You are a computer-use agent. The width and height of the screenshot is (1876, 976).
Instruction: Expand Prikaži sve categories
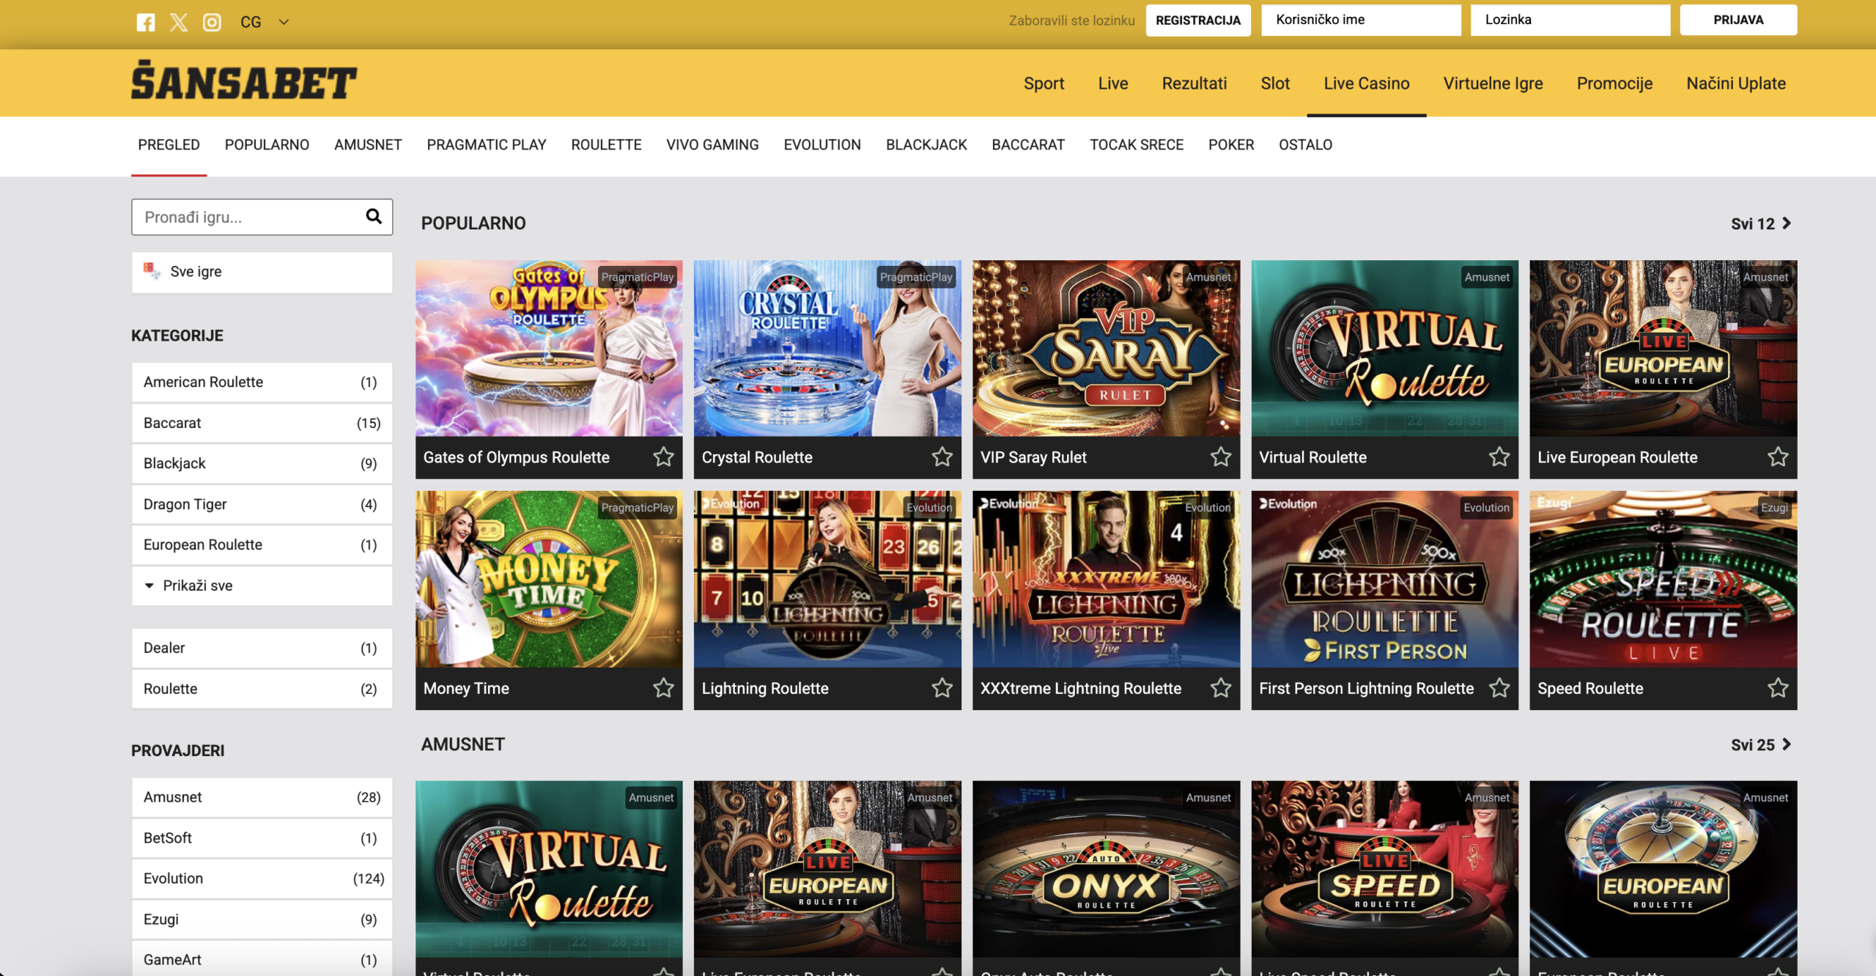pos(262,585)
